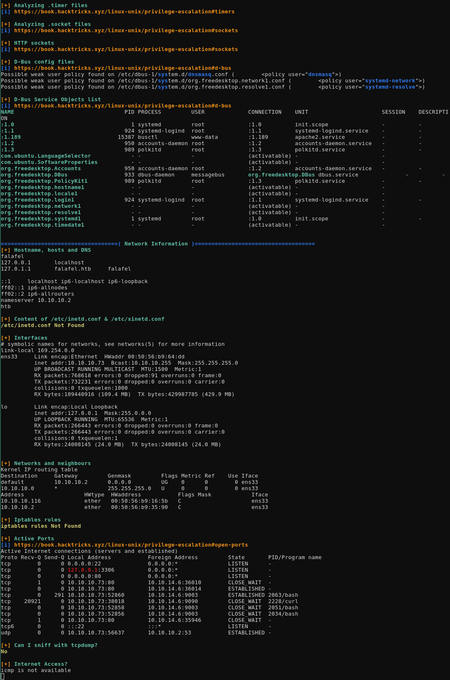Image resolution: width=450 pixels, height=680 pixels.
Task: Click the Network Information section header
Action: 158,244
